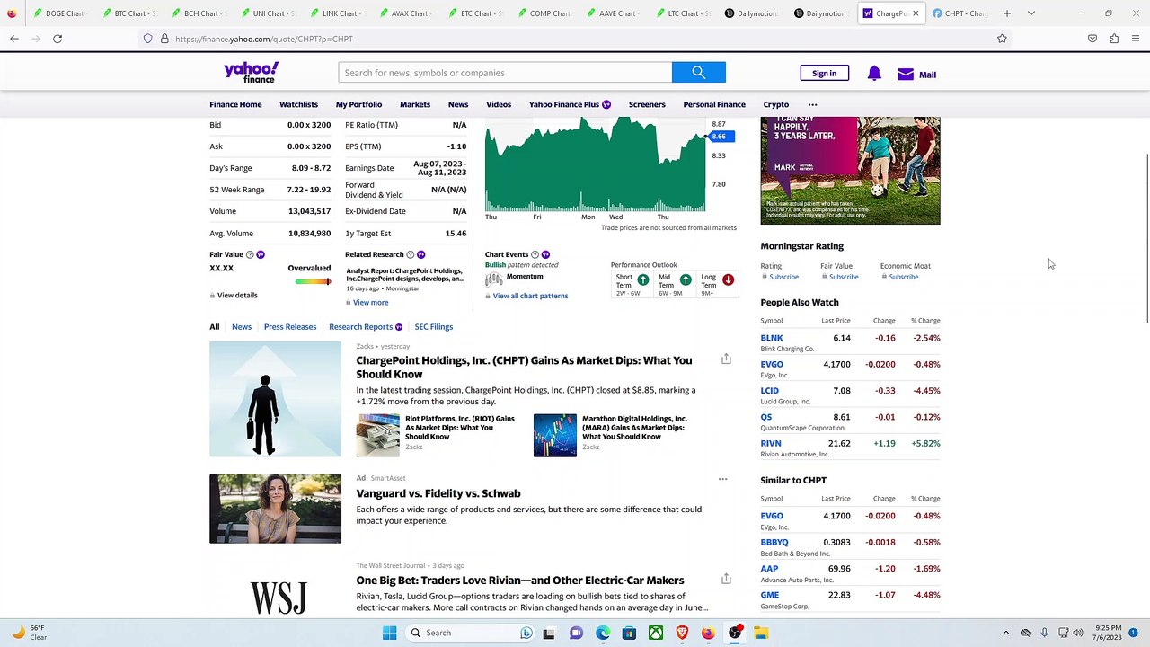
Task: Open the browser extensions icon
Action: [1114, 39]
